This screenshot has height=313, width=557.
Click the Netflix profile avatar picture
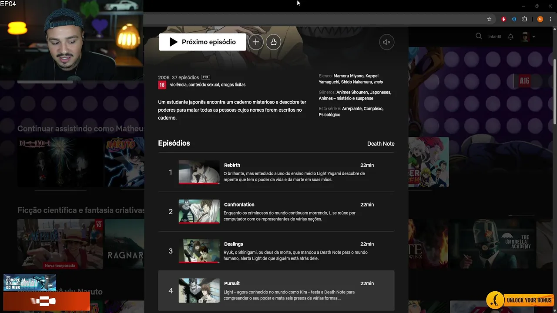click(525, 37)
